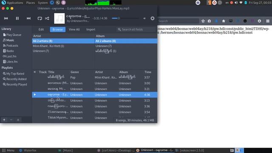This screenshot has width=272, height=153.
Task: Click the Edit button
Action: [41, 29]
